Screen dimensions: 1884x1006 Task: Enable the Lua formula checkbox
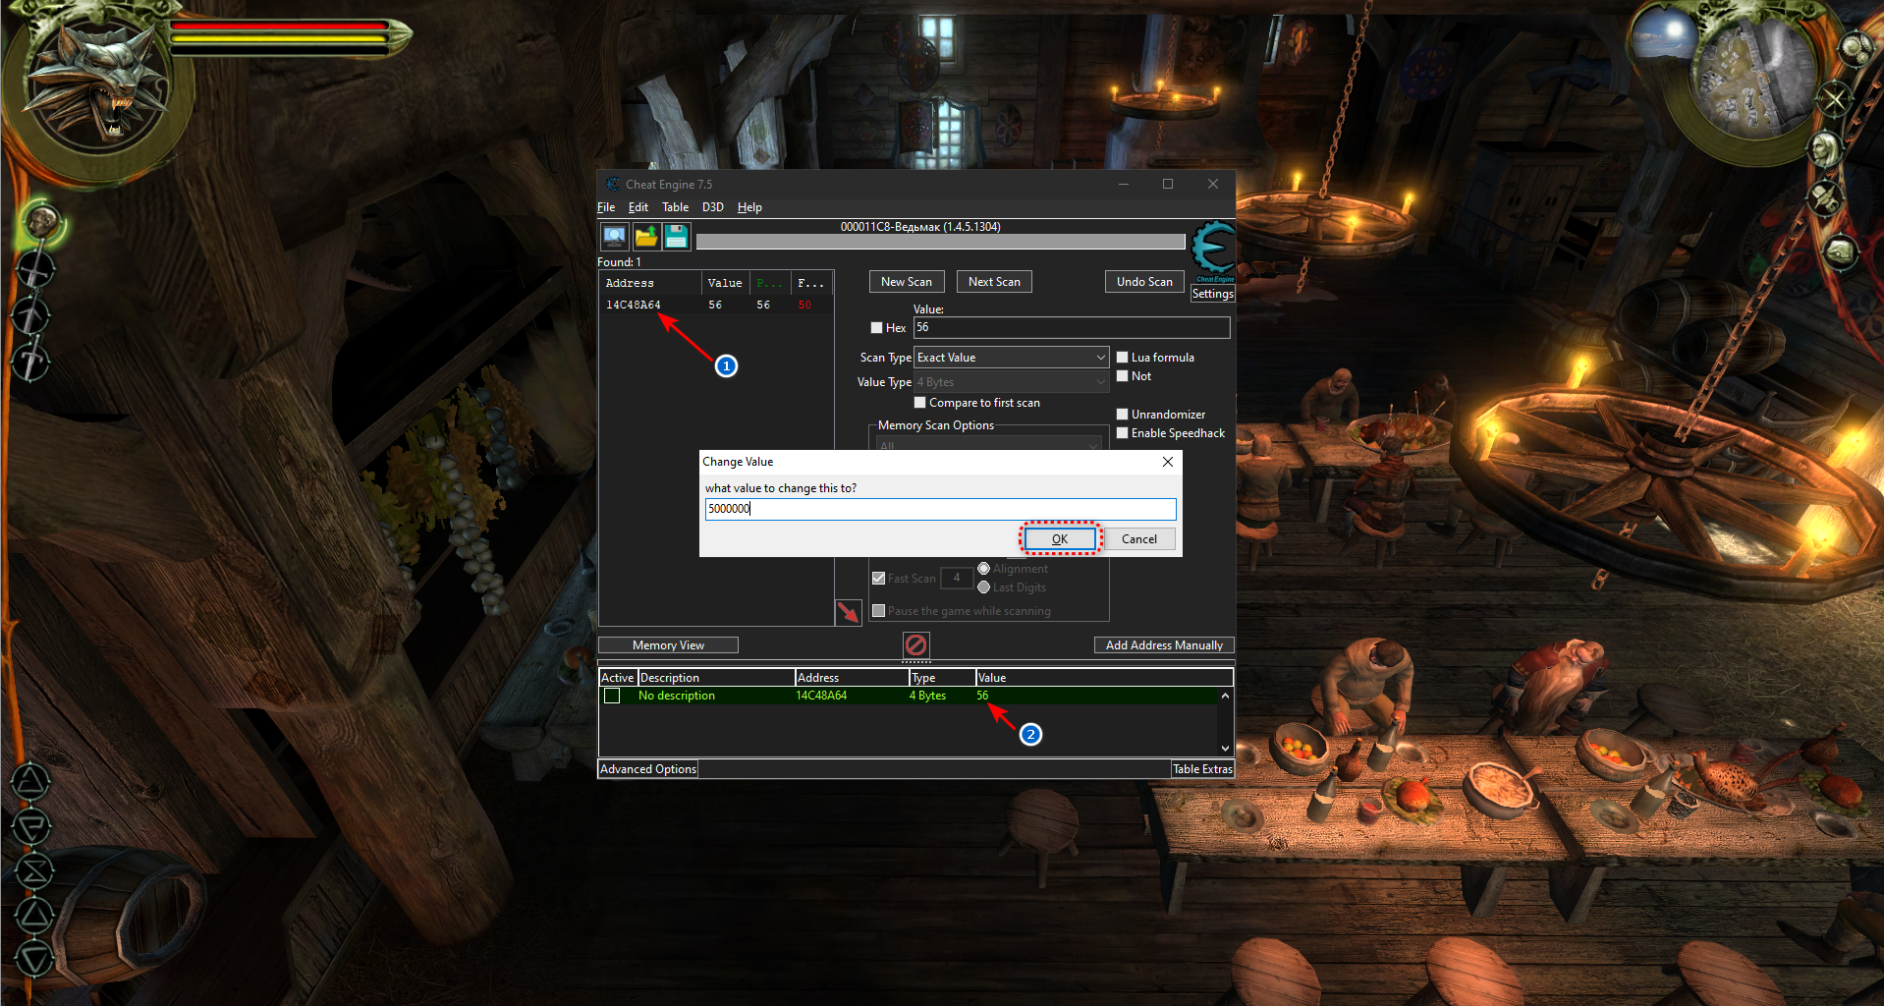pos(1122,358)
